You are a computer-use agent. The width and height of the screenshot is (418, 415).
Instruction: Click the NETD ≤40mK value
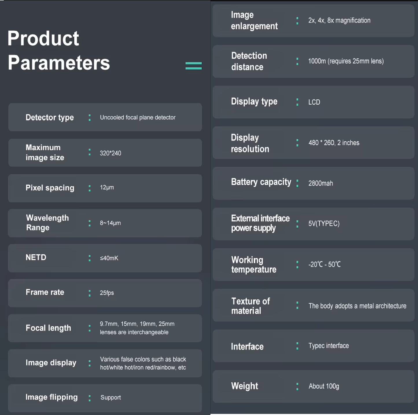point(109,258)
